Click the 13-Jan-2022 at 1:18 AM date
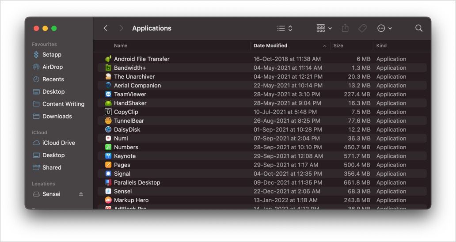 [x=286, y=200]
